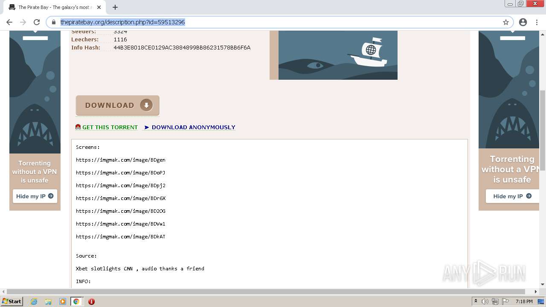This screenshot has width=546, height=307.
Task: Click the browser Back arrow
Action: pyautogui.click(x=9, y=22)
